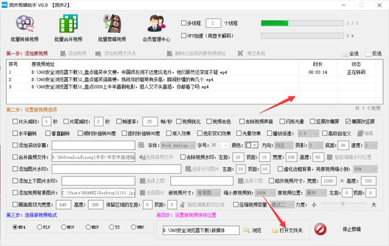Open the 批量合并视频 batch merge tool

pos(69,29)
